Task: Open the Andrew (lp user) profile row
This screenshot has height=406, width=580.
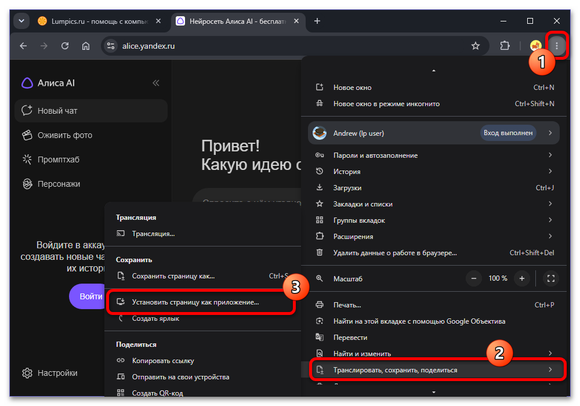Action: click(434, 133)
